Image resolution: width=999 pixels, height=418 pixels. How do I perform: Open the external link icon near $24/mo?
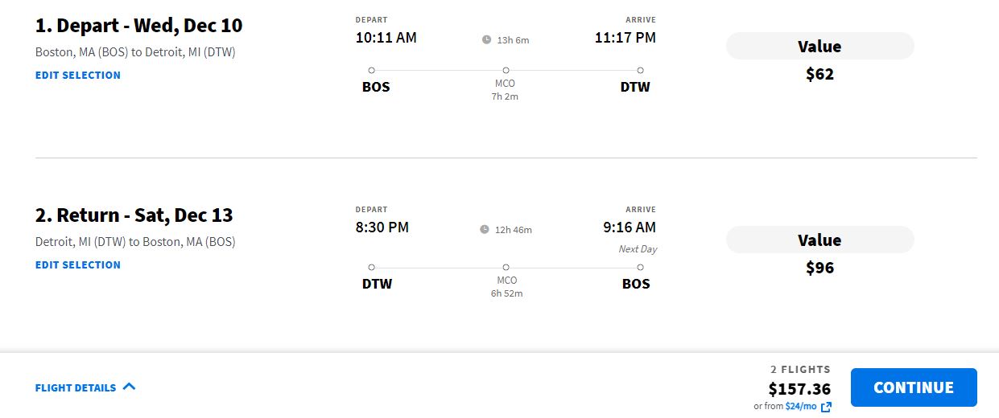(x=826, y=407)
